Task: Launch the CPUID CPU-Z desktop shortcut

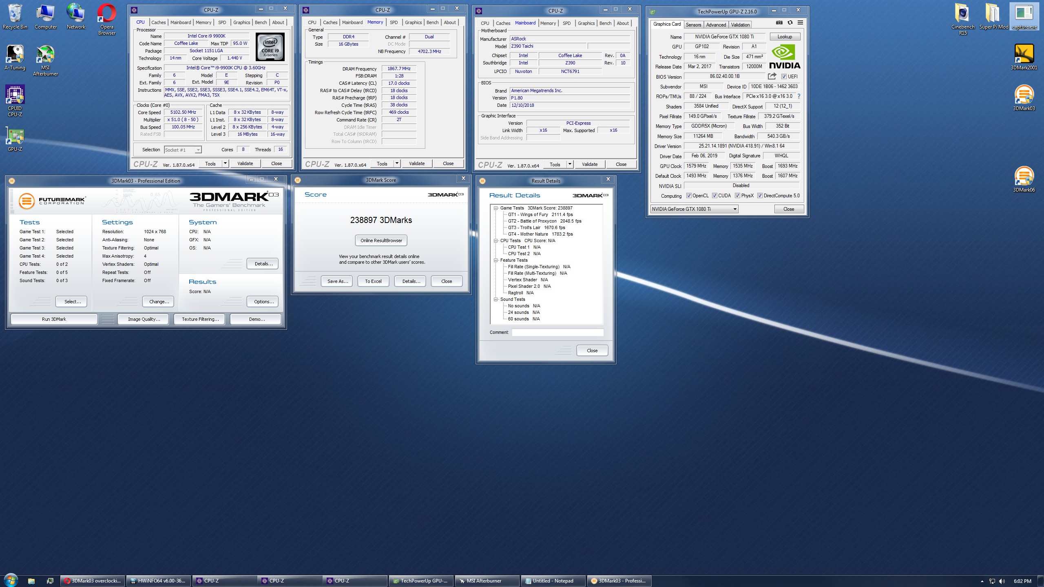Action: [15, 101]
